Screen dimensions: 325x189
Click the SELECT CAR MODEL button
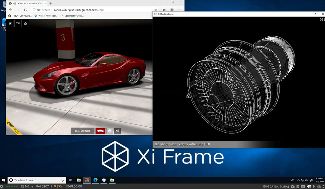(x=82, y=131)
